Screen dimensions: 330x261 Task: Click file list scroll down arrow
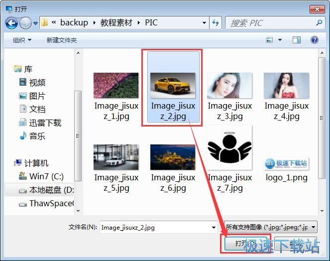322,211
